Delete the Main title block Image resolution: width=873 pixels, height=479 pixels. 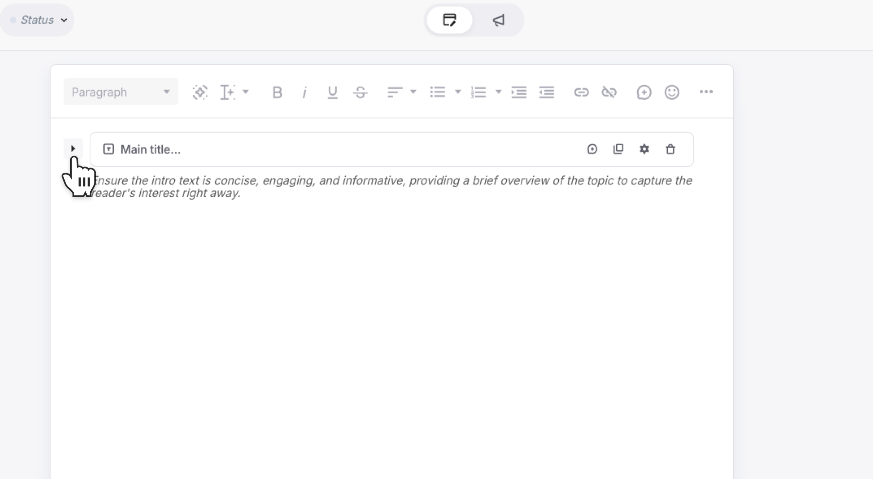click(670, 149)
